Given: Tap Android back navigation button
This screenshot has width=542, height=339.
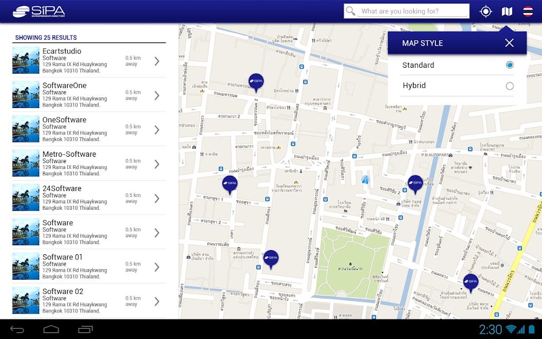Looking at the screenshot, I should pyautogui.click(x=17, y=329).
